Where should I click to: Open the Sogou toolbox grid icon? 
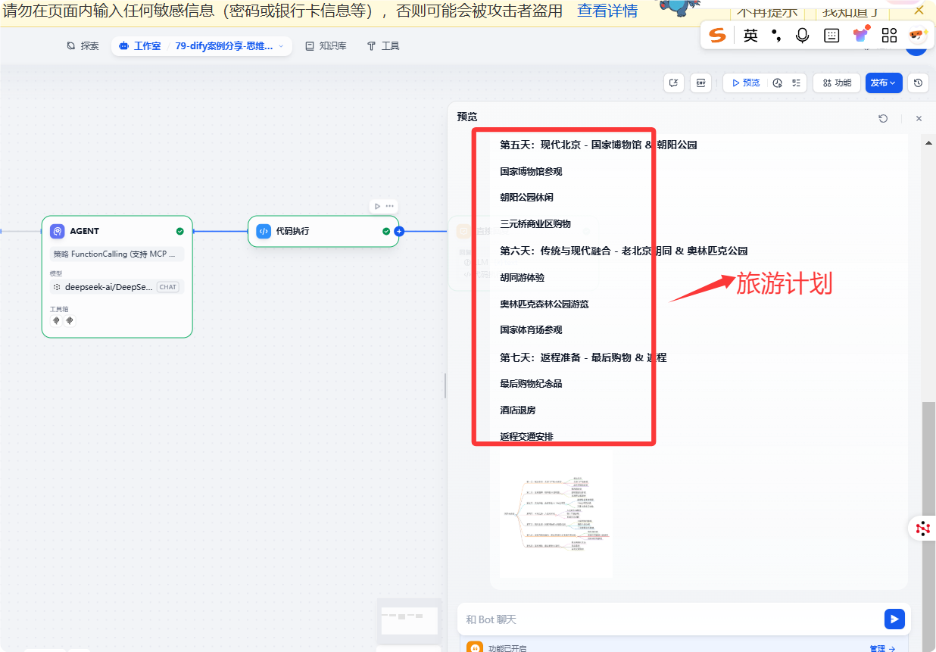889,35
